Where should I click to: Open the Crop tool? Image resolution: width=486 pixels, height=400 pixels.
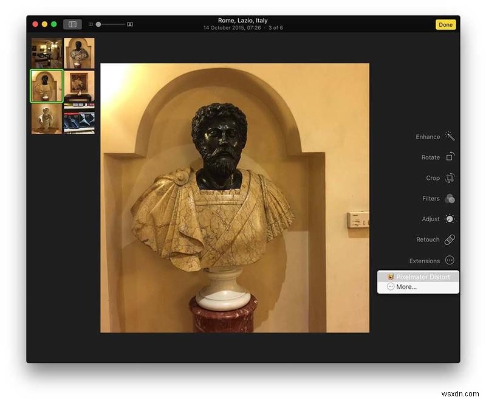449,178
